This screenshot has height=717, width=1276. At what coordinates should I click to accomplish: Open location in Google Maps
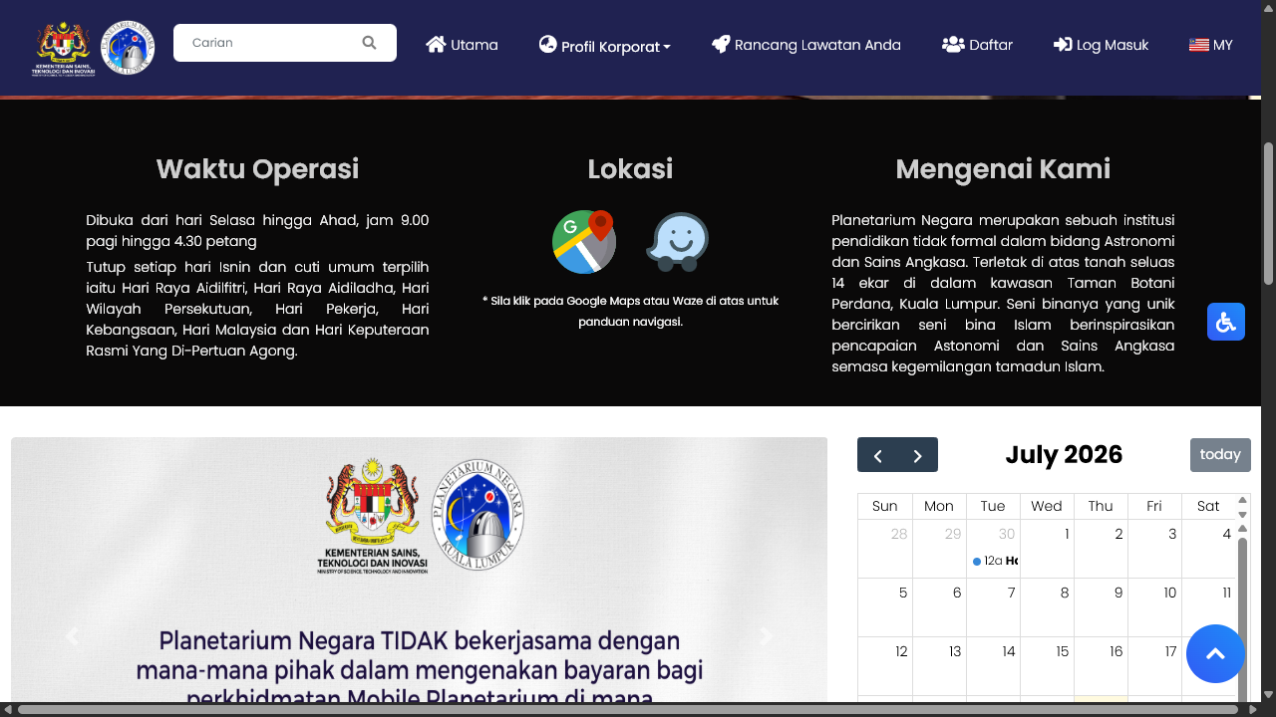[584, 242]
